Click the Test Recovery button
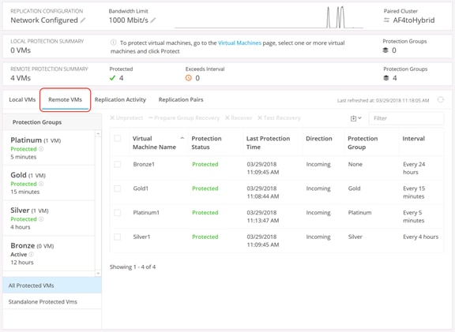 point(279,118)
